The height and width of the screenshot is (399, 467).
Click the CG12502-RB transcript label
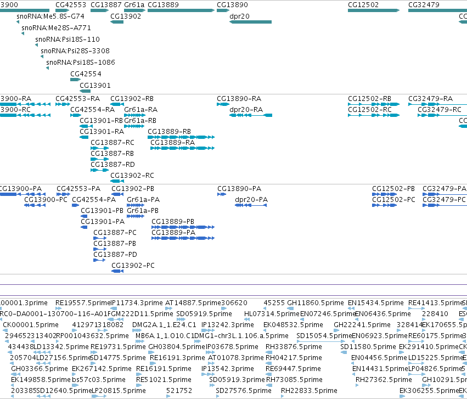(369, 99)
